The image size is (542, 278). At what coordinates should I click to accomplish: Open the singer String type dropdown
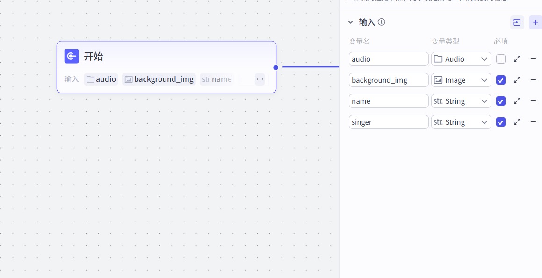click(461, 122)
